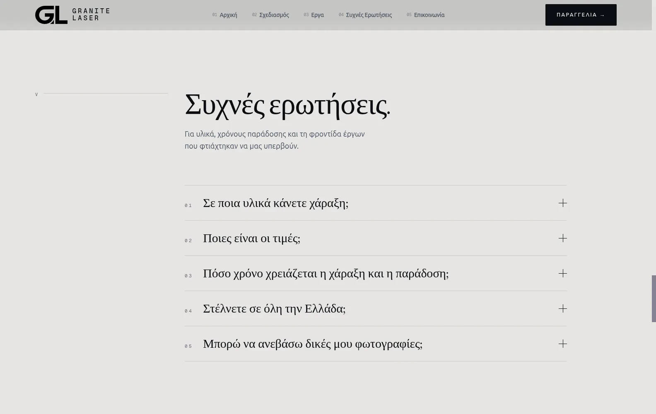Open the Έργα nav item
Image resolution: width=656 pixels, height=414 pixels.
pyautogui.click(x=314, y=15)
